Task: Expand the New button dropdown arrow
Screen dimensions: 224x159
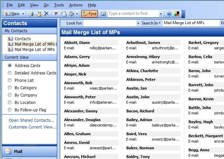Action: click(x=23, y=14)
